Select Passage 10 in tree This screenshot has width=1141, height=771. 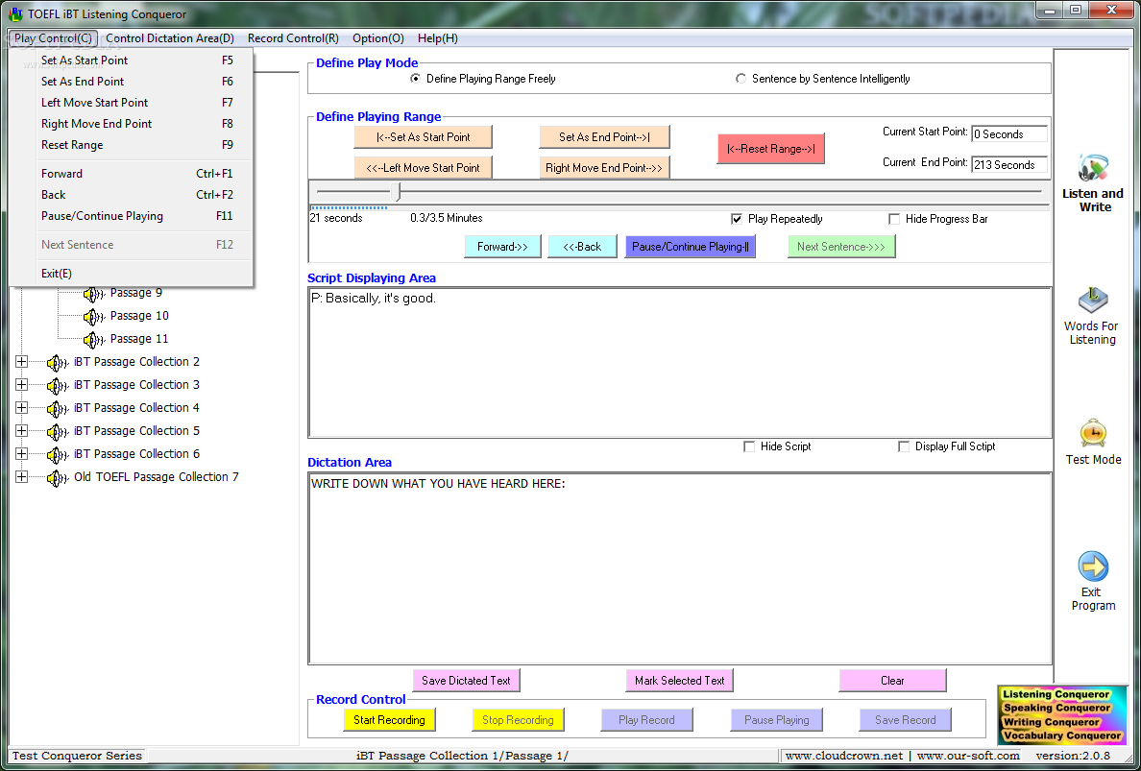pyautogui.click(x=139, y=316)
